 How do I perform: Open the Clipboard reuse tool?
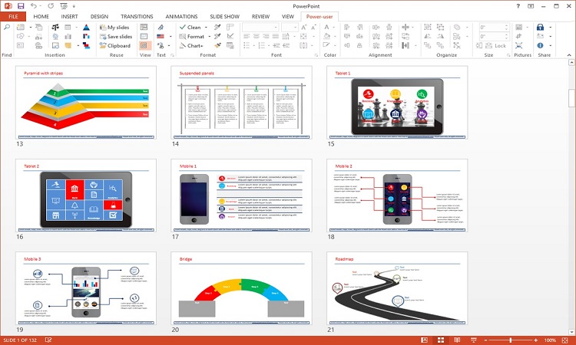click(x=114, y=45)
